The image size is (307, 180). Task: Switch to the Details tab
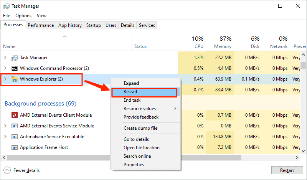[127, 25]
